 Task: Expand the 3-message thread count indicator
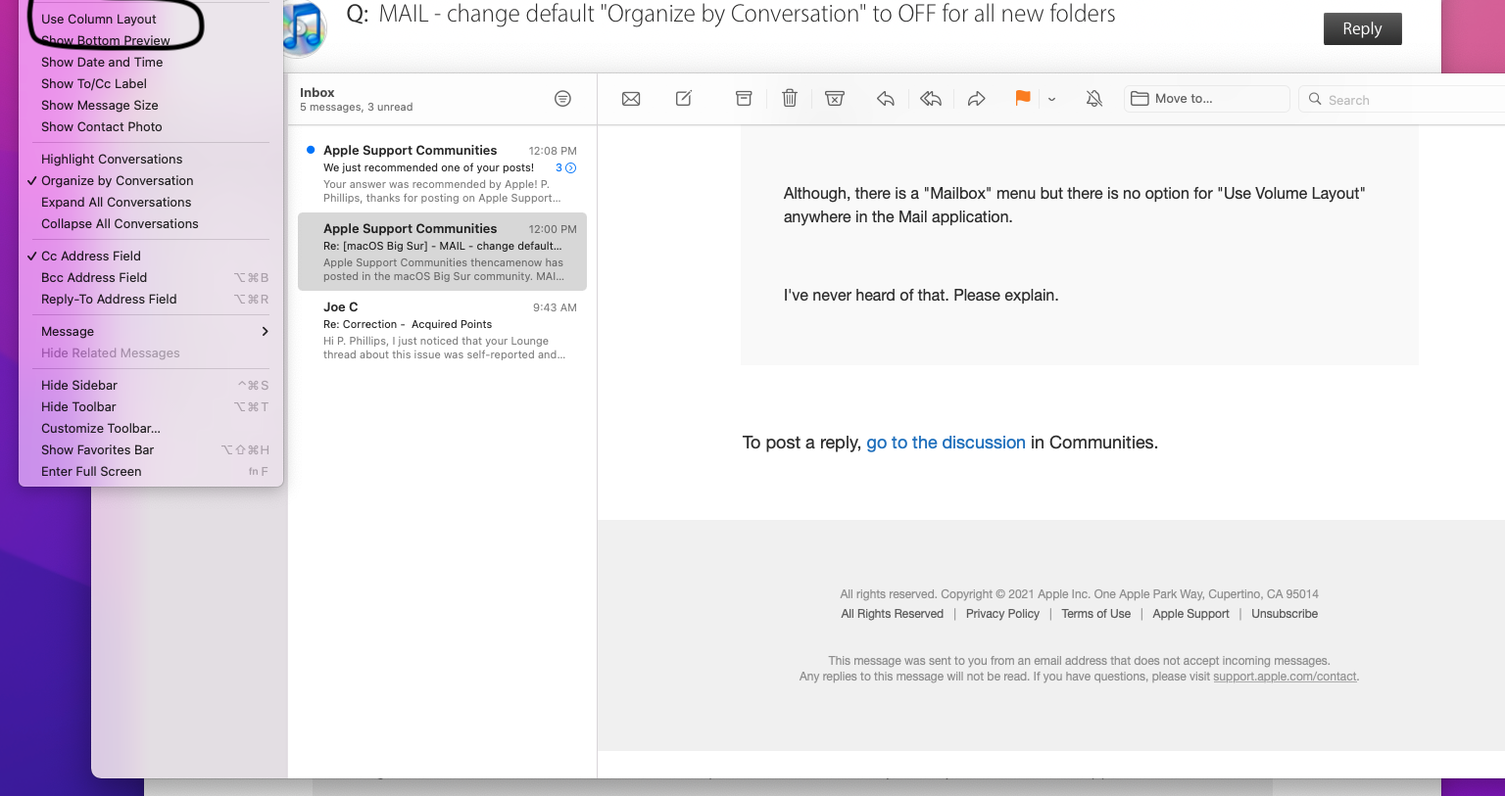[x=566, y=167]
